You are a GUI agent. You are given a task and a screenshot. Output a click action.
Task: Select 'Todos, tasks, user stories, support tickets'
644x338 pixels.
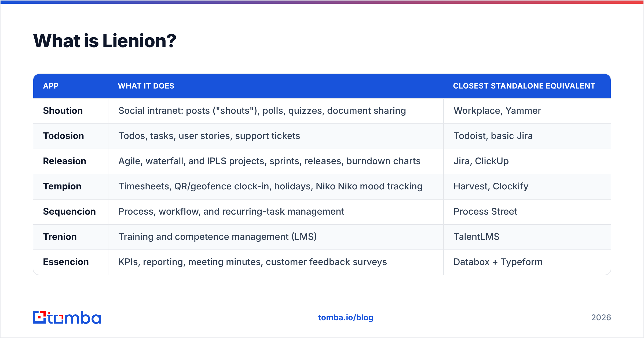[209, 136]
